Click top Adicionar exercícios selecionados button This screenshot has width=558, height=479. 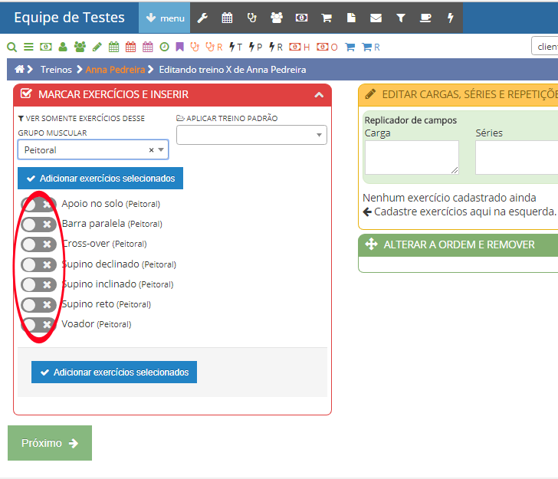[x=100, y=179]
